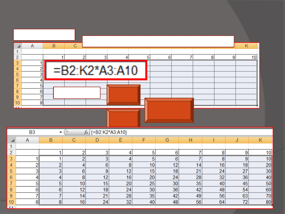Click formula bar containing {=B2:K2*A3:A10}
This screenshot has width=285, height=214.
coord(179,132)
